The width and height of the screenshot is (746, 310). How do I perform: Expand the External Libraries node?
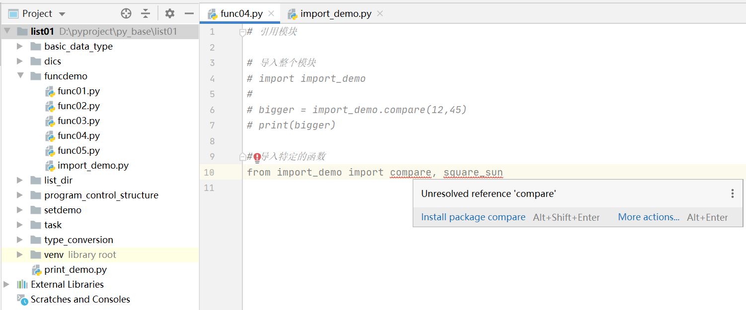click(x=7, y=284)
